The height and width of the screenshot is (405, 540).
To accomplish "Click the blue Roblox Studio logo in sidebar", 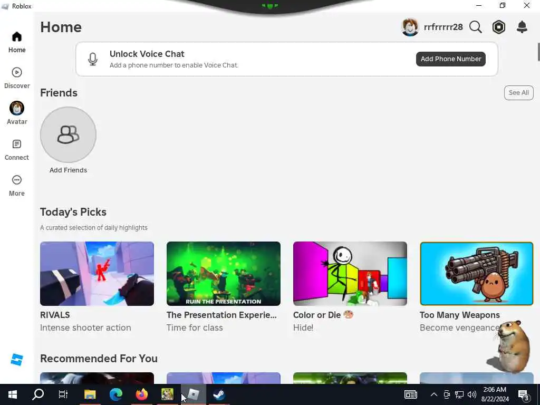I will (16, 360).
